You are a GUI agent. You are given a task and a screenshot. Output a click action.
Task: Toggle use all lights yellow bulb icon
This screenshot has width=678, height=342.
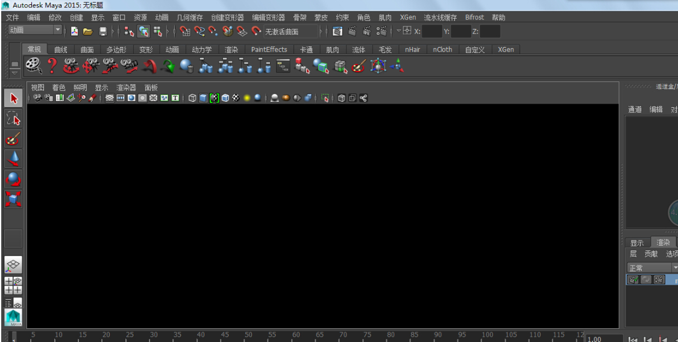point(246,98)
